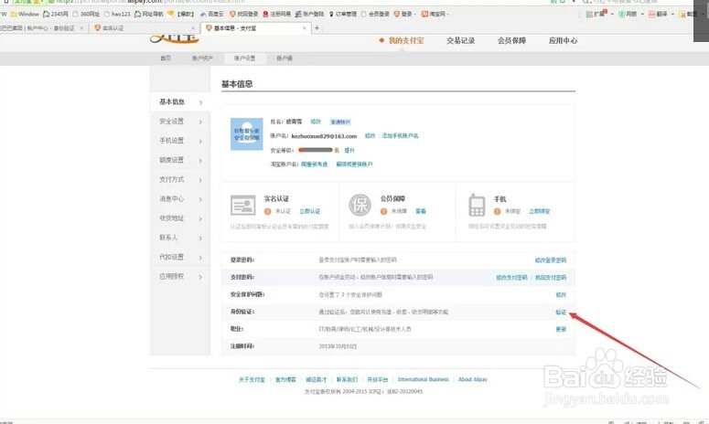This screenshot has width=709, height=424.
Task: Open the About Alipay footer link
Action: tap(473, 379)
